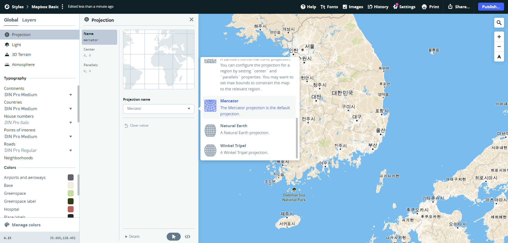Click the zoom level 6.15 readout
The width and height of the screenshot is (508, 243).
pyautogui.click(x=8, y=238)
